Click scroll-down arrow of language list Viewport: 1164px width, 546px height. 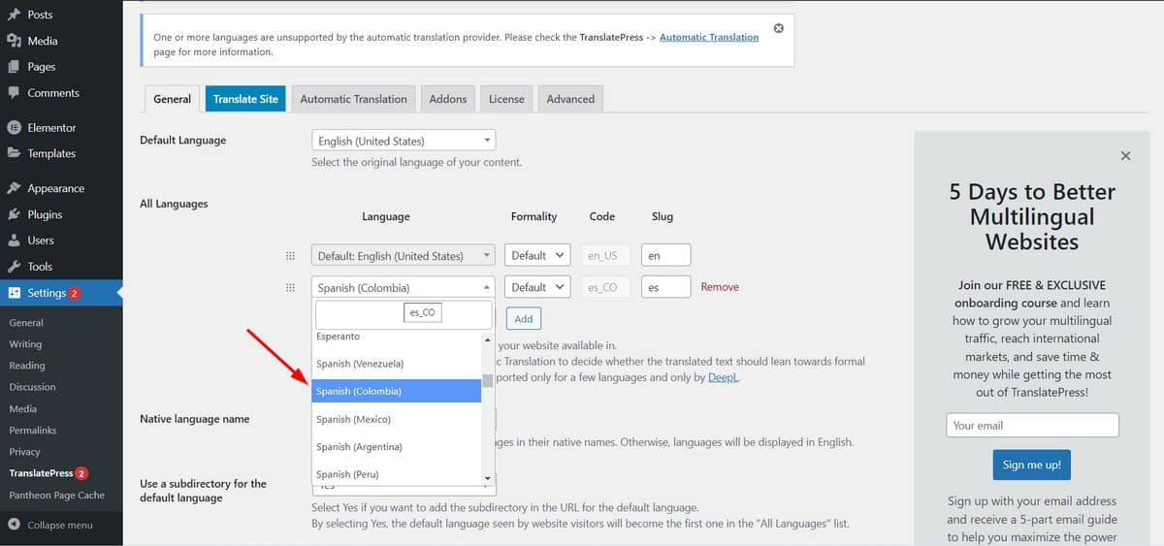point(488,478)
